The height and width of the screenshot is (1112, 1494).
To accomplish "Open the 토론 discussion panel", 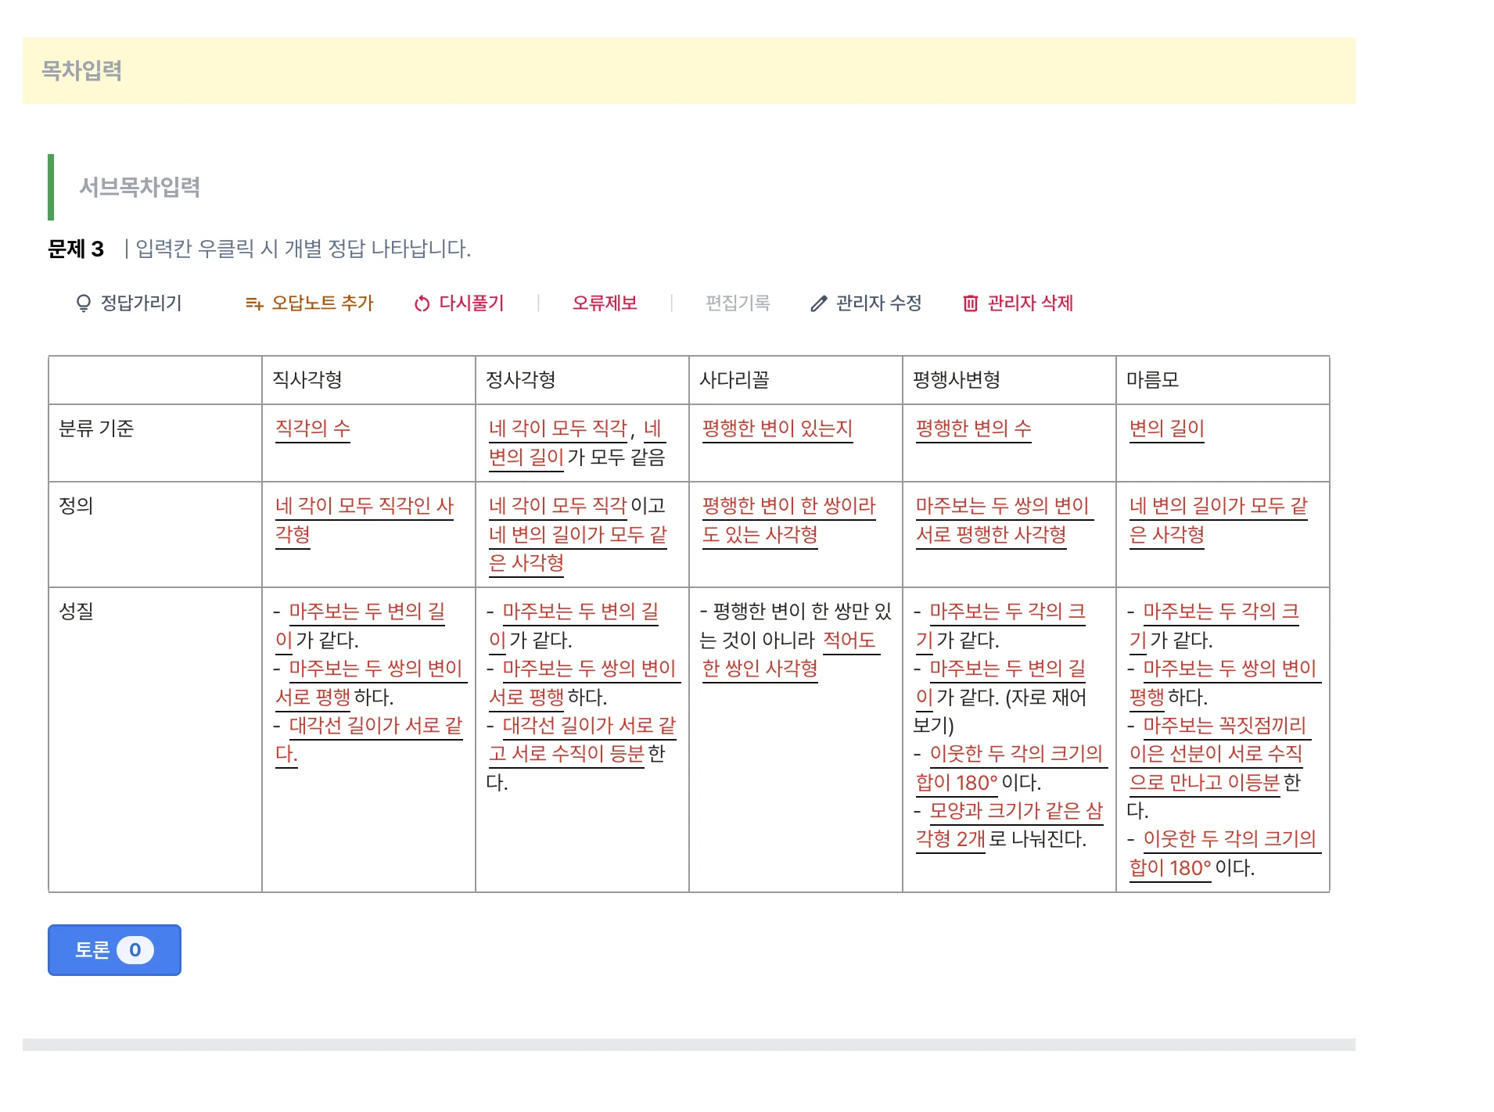I will point(113,950).
